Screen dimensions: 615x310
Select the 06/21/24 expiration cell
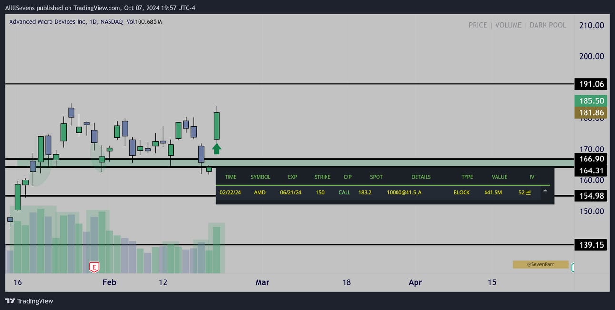tap(291, 192)
